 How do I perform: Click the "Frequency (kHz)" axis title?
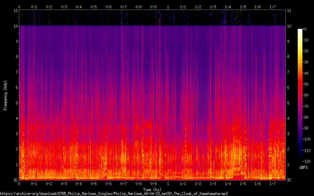tap(5, 95)
